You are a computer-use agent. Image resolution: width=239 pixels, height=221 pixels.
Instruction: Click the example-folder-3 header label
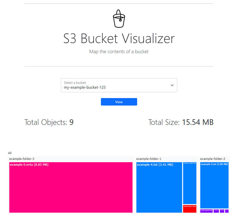click(22, 159)
